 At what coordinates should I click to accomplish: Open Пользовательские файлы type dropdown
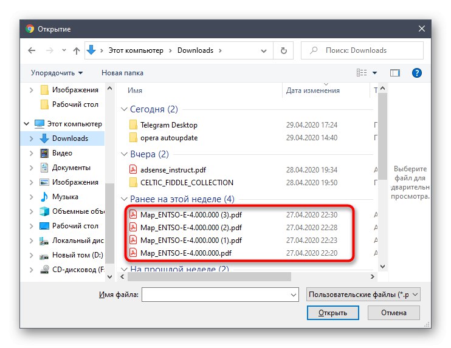point(363,295)
